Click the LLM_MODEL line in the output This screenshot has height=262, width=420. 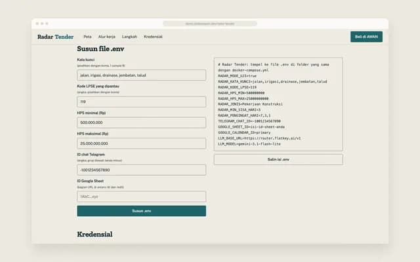pos(249,144)
